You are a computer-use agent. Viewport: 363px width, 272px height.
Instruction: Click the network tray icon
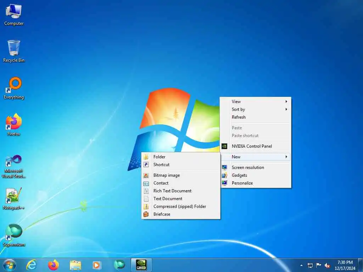(310, 265)
